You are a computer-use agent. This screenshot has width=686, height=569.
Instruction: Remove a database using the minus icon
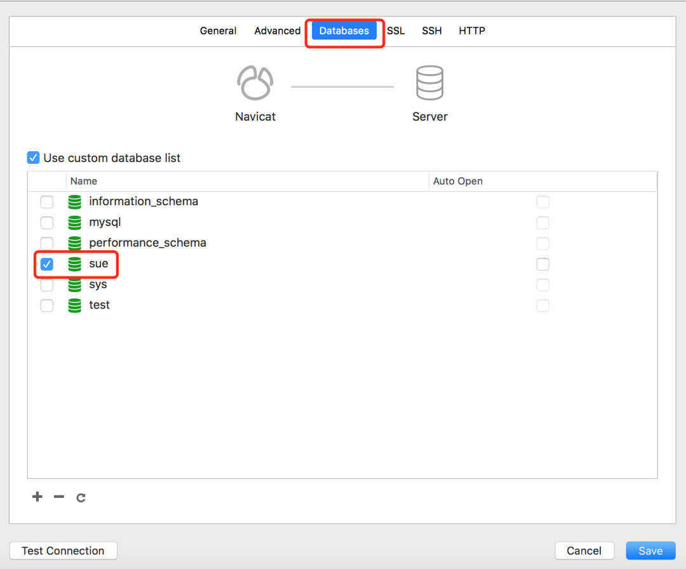pos(58,497)
